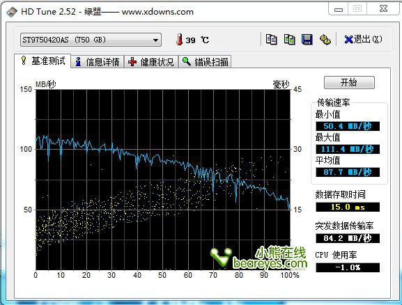Click the HD Tune title bar icon
402x305 pixels.
pos(12,12)
